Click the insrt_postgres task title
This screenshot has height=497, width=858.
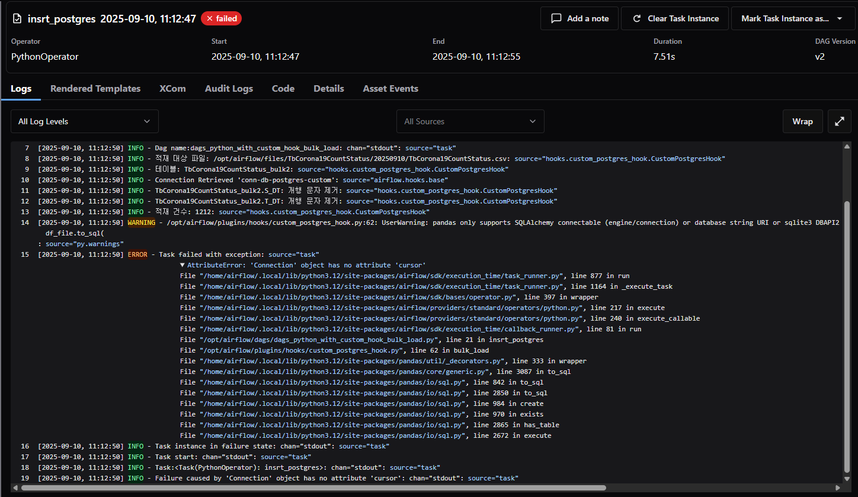pos(62,18)
